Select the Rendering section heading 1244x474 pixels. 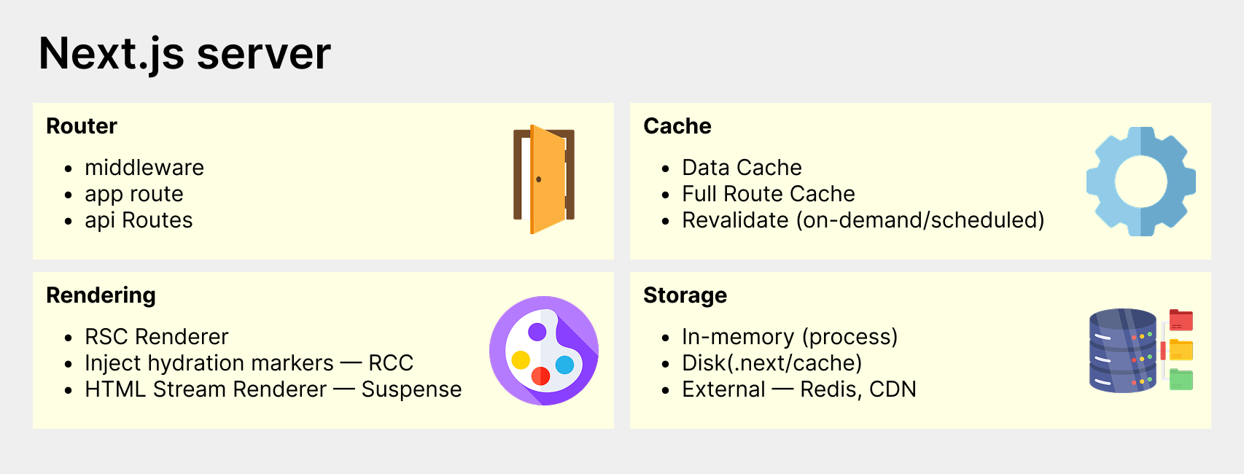101,295
